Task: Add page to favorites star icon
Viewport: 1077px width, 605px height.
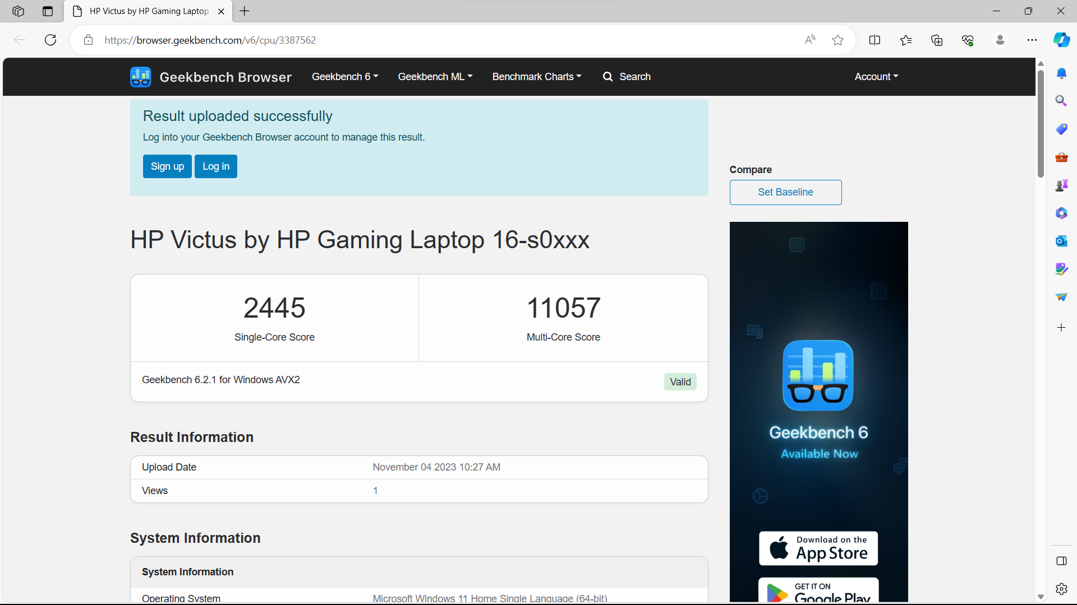Action: point(837,40)
